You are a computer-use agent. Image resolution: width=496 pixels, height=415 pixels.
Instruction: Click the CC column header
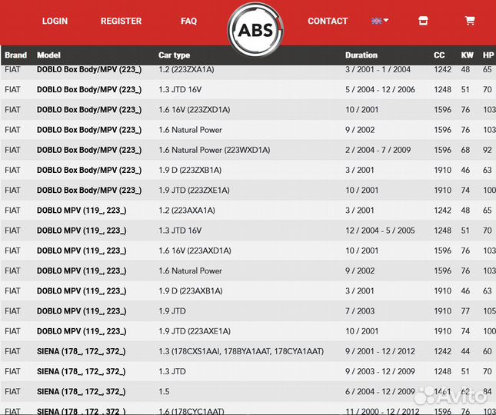pos(439,55)
